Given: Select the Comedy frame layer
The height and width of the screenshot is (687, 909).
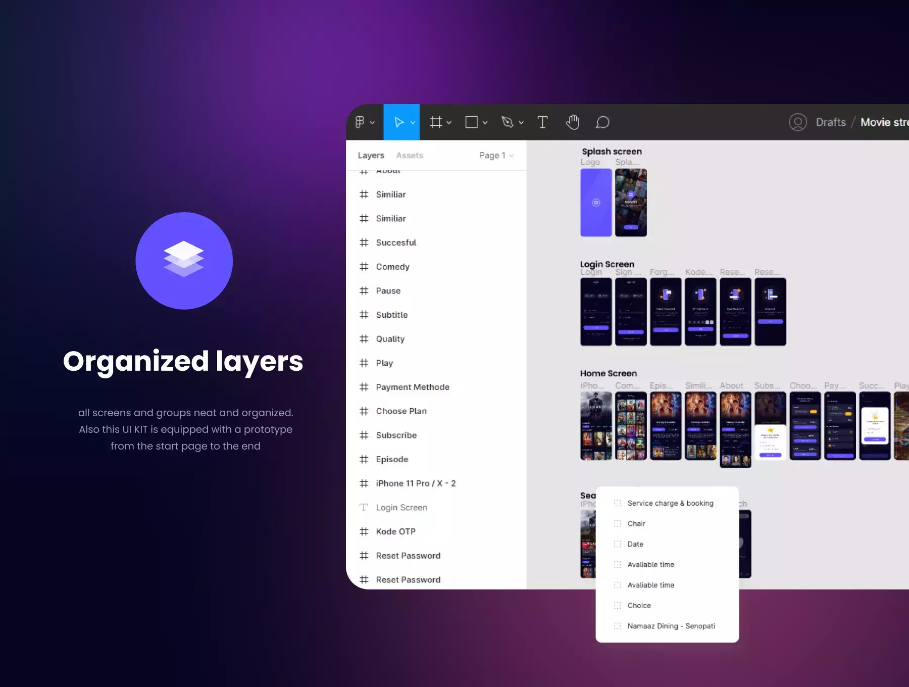Looking at the screenshot, I should 436,267.
